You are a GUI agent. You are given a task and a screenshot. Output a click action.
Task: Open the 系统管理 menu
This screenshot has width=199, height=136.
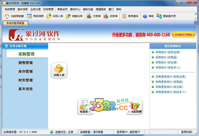[x=10, y=9]
